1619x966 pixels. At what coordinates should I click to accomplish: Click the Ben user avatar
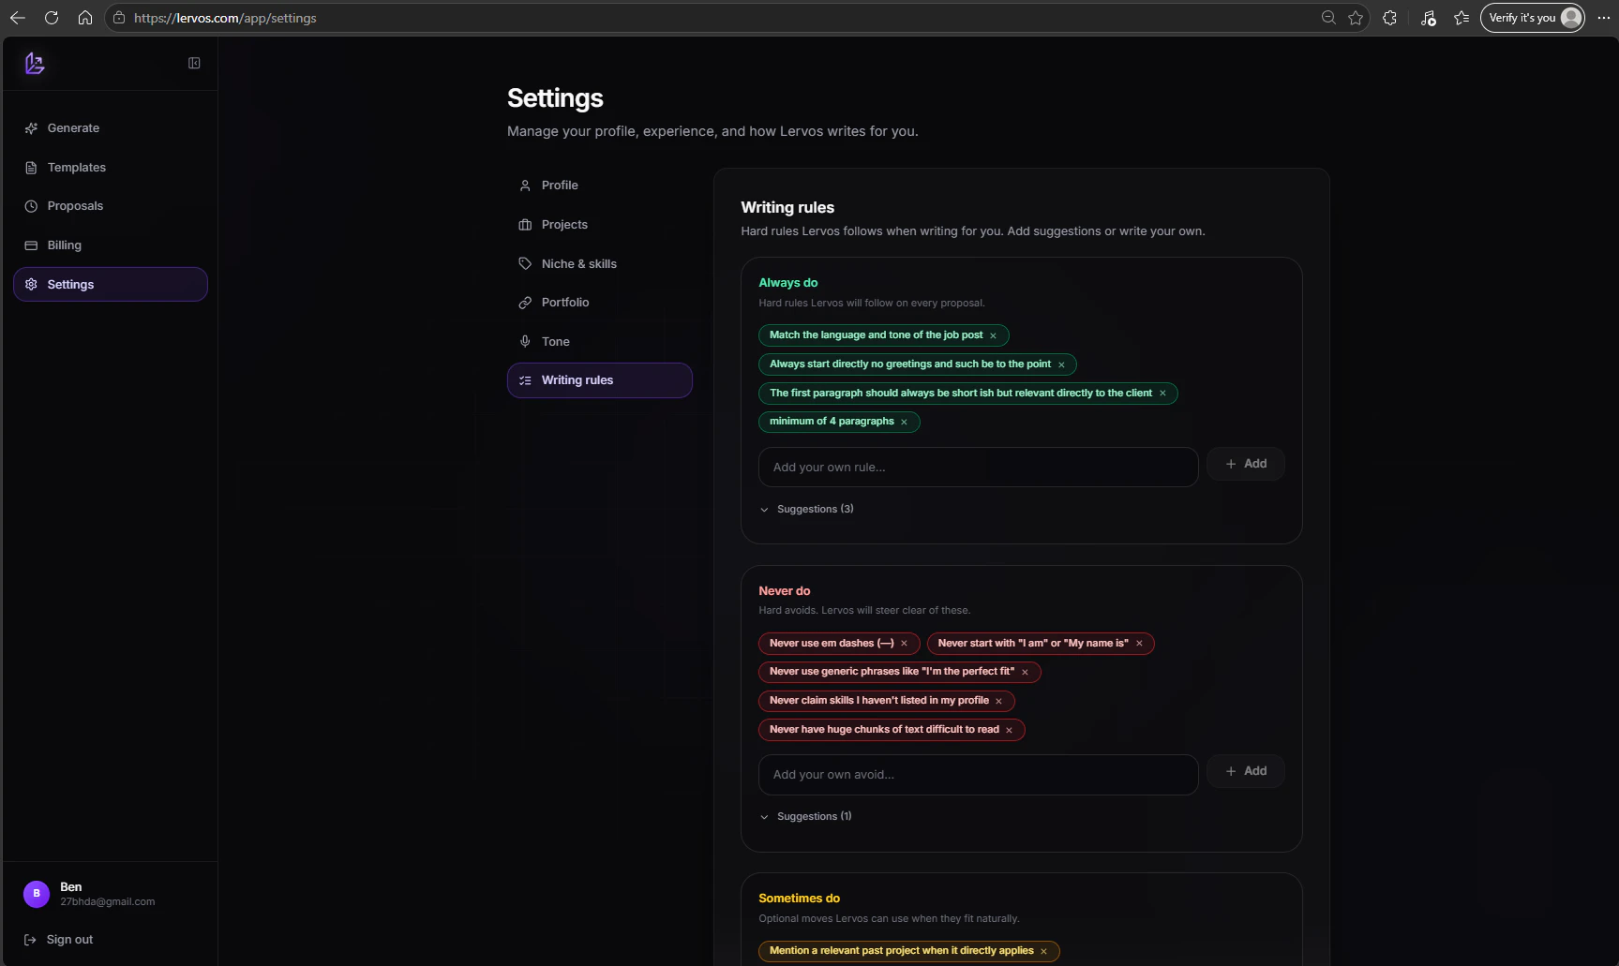click(37, 894)
